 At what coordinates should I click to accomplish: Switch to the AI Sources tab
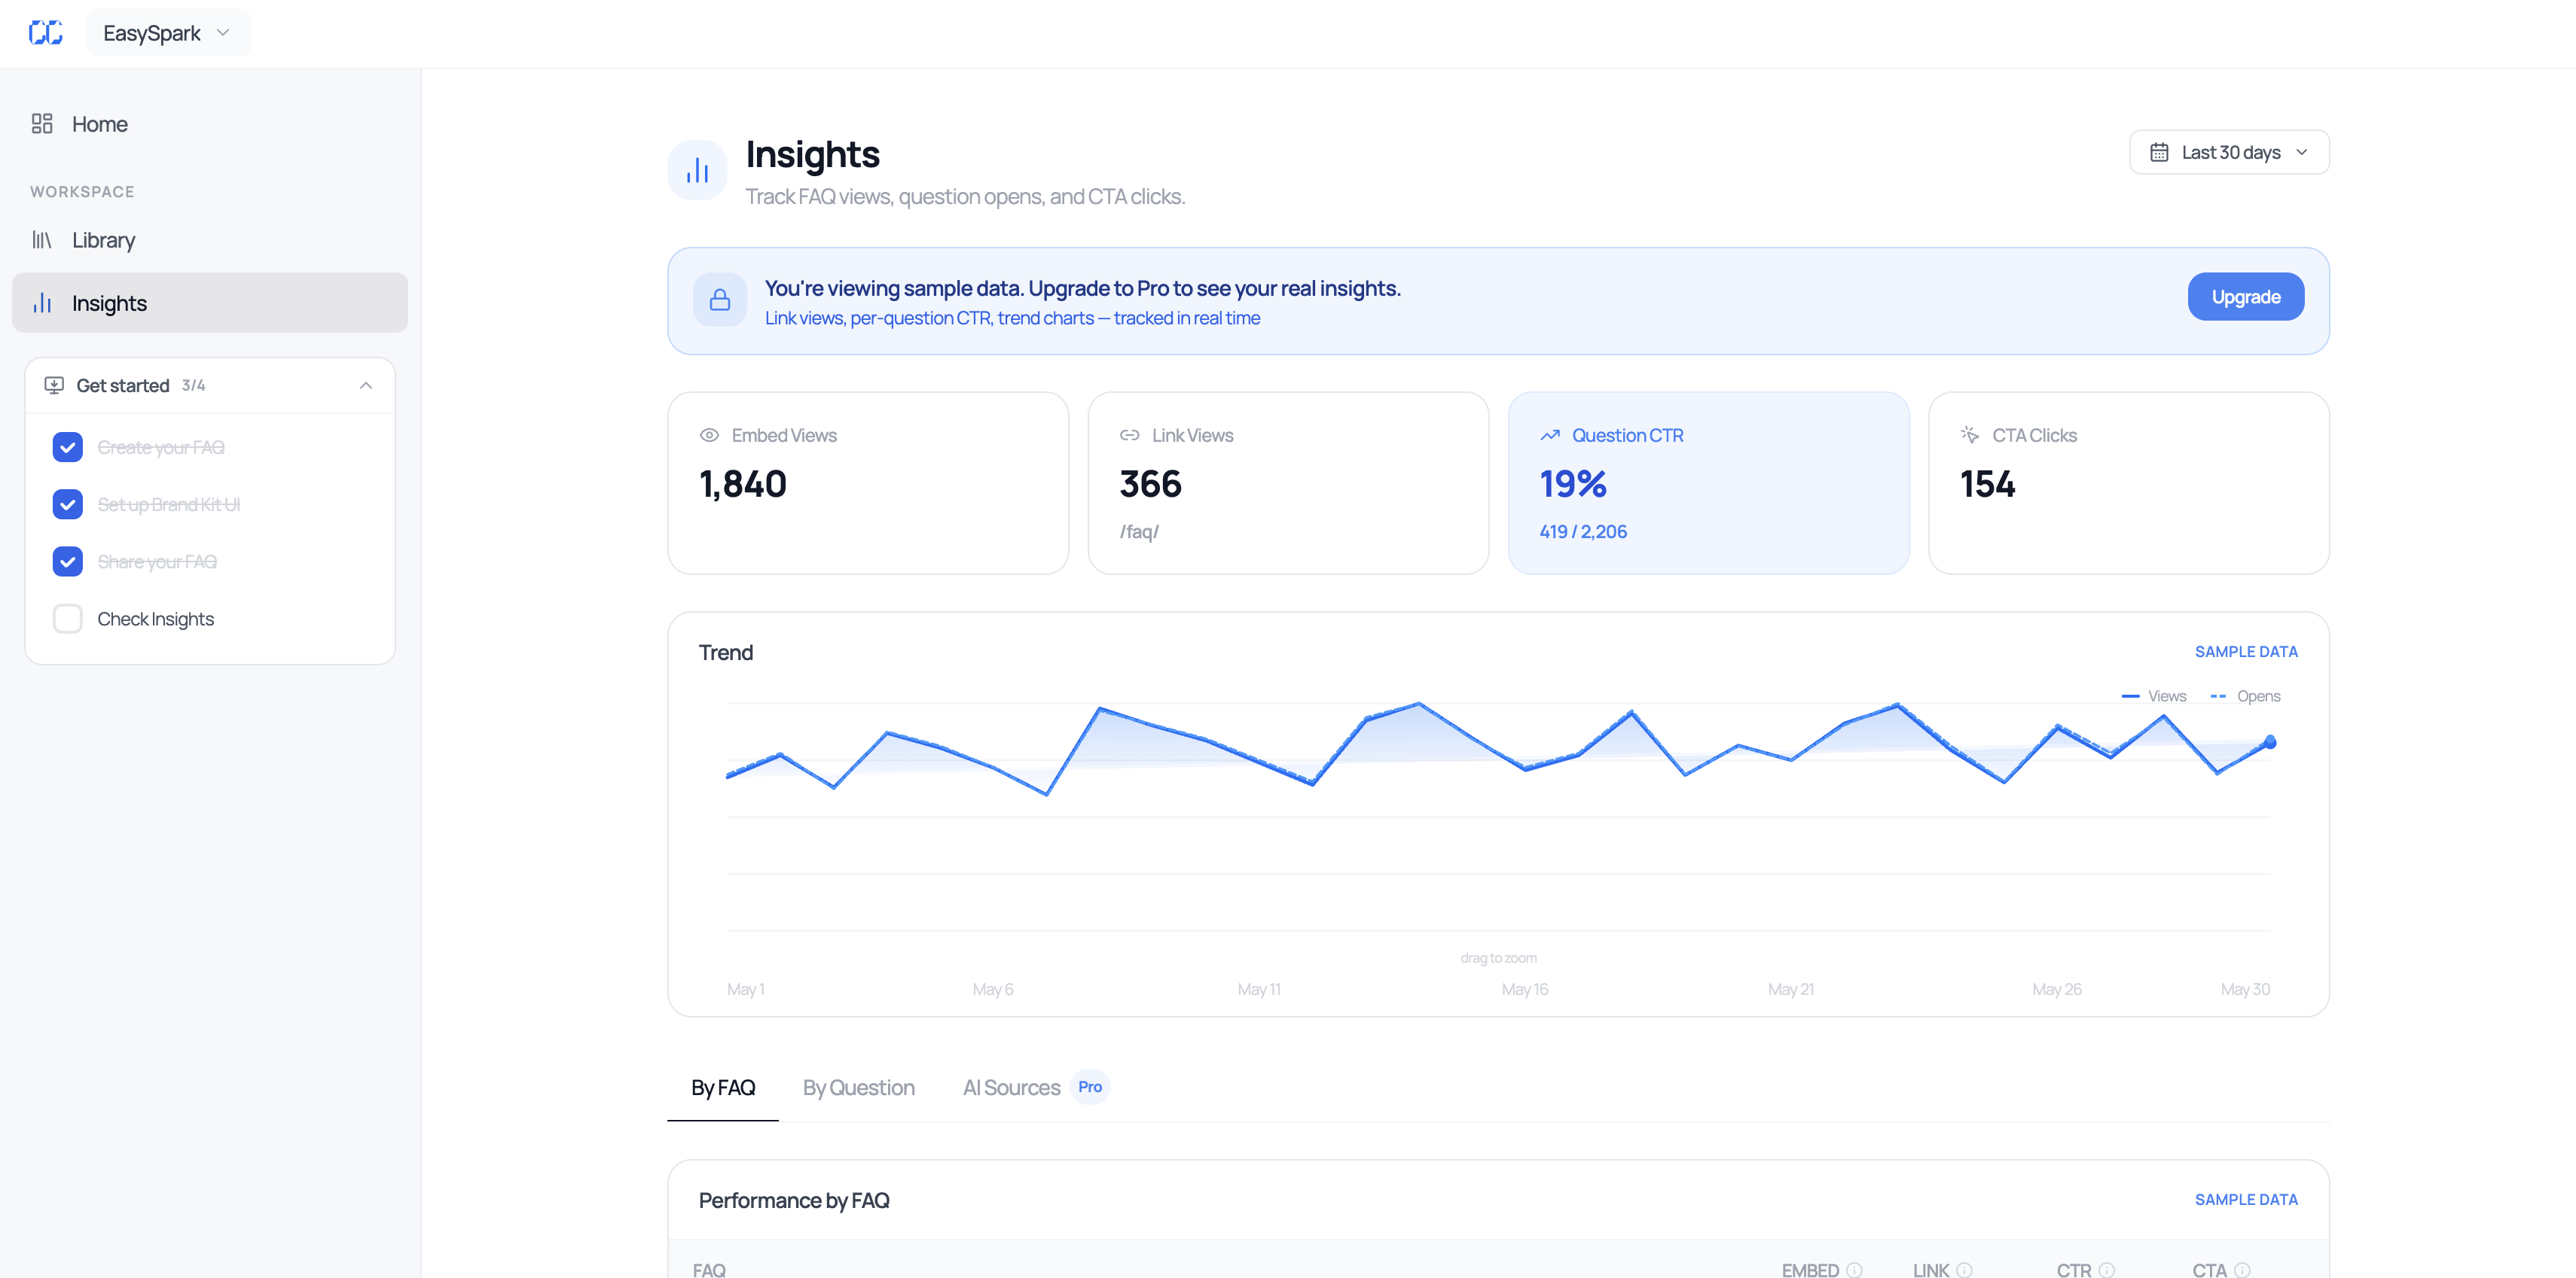(1011, 1087)
